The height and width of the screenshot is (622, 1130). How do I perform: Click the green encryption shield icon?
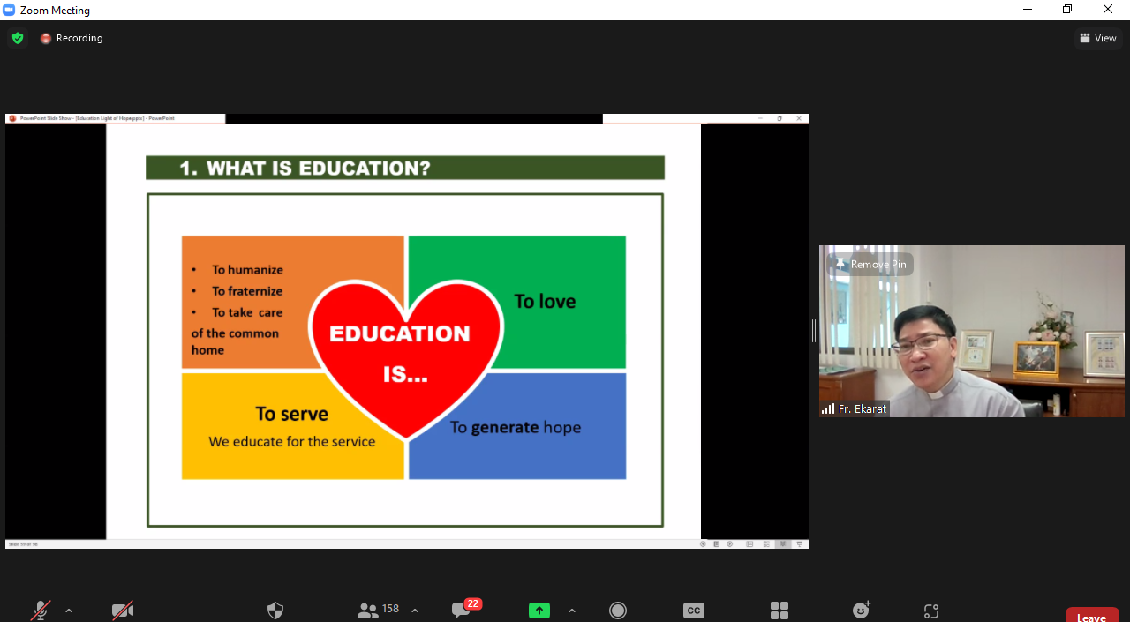click(17, 38)
